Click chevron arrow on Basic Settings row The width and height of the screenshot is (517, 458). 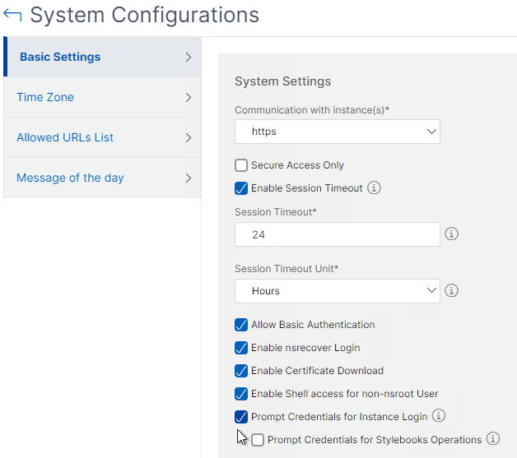tap(189, 57)
